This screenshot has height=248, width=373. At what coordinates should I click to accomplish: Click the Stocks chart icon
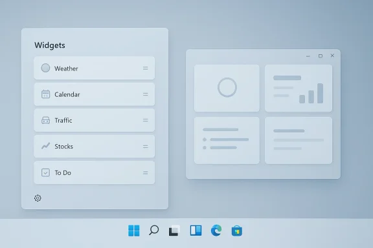pos(46,146)
